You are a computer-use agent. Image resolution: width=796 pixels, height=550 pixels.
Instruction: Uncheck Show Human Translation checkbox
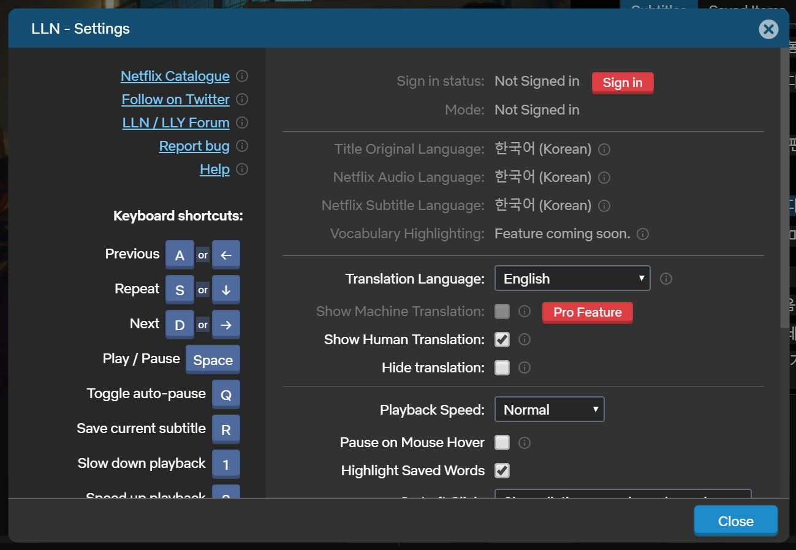[x=502, y=339]
